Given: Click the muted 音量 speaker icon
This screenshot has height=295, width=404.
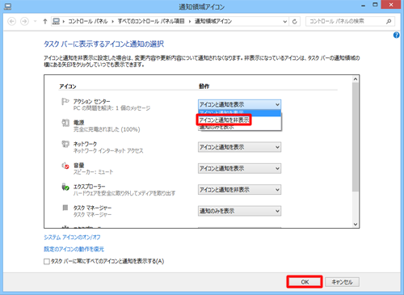Looking at the screenshot, I should click(x=65, y=166).
